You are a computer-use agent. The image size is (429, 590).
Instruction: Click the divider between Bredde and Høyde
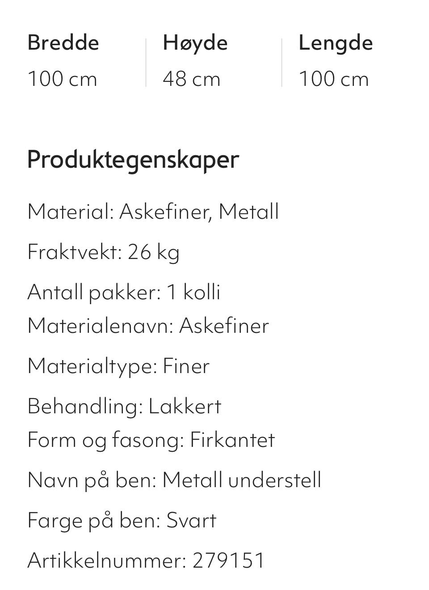(146, 63)
